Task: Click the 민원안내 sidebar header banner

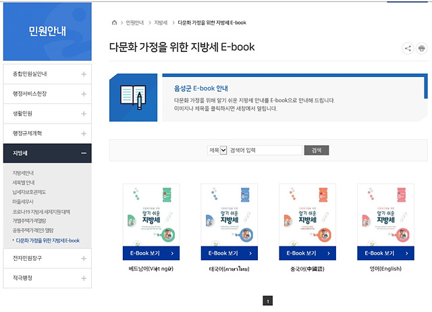Action: [47, 32]
